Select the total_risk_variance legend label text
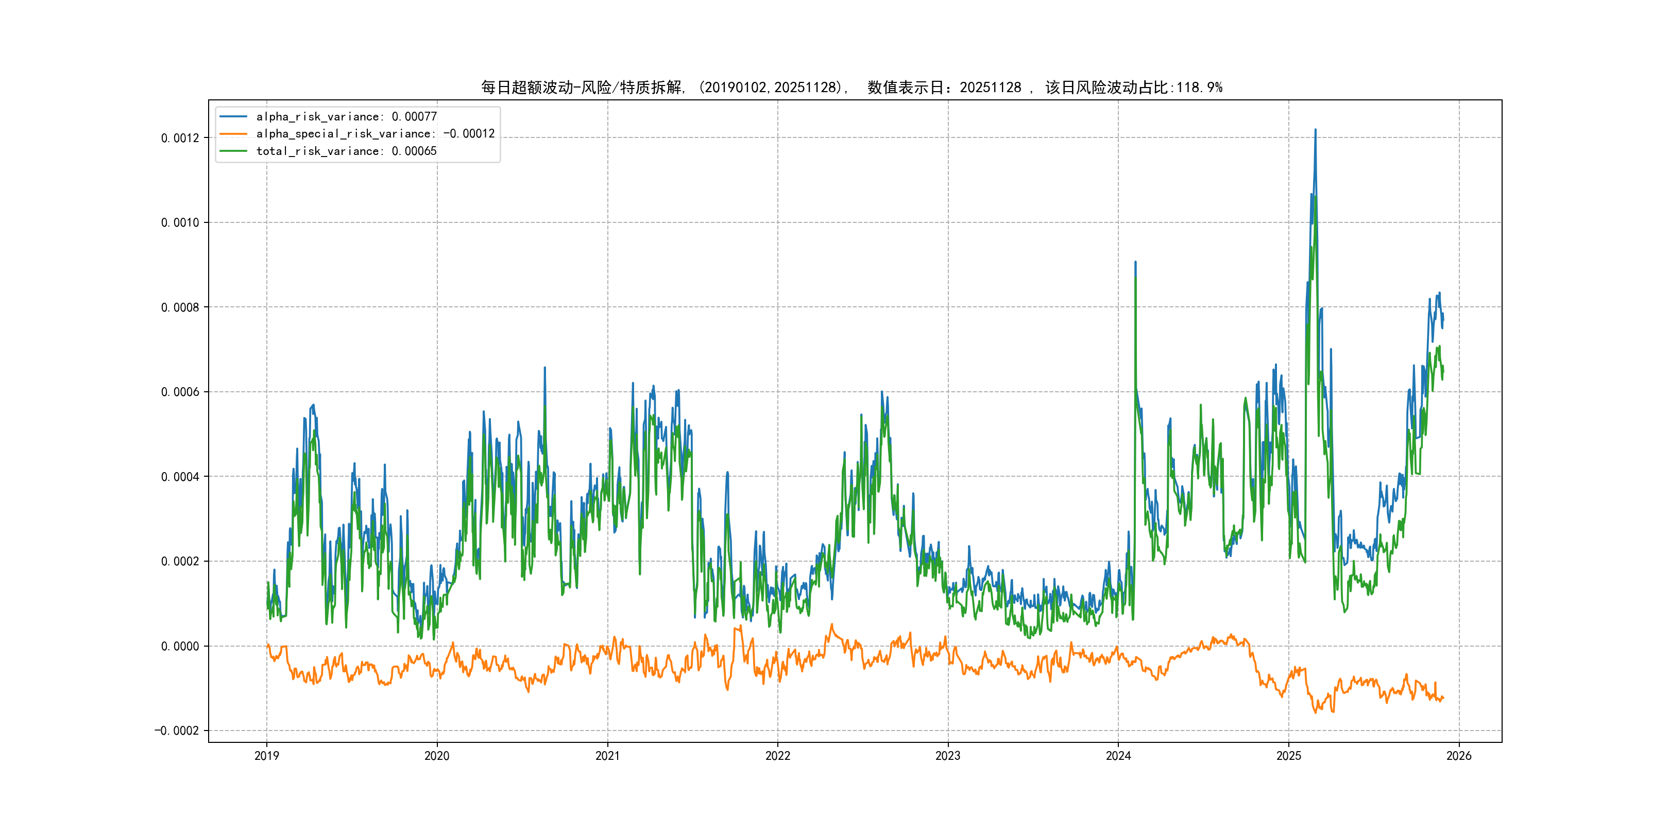The image size is (1669, 834). [347, 151]
